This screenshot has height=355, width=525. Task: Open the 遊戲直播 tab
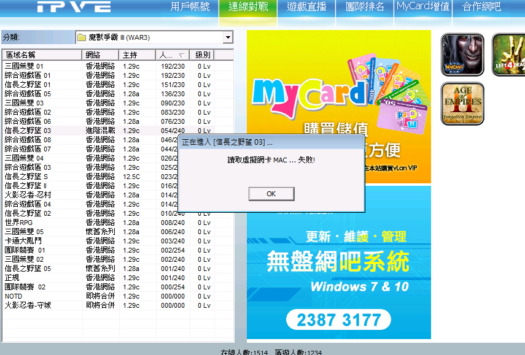[306, 7]
